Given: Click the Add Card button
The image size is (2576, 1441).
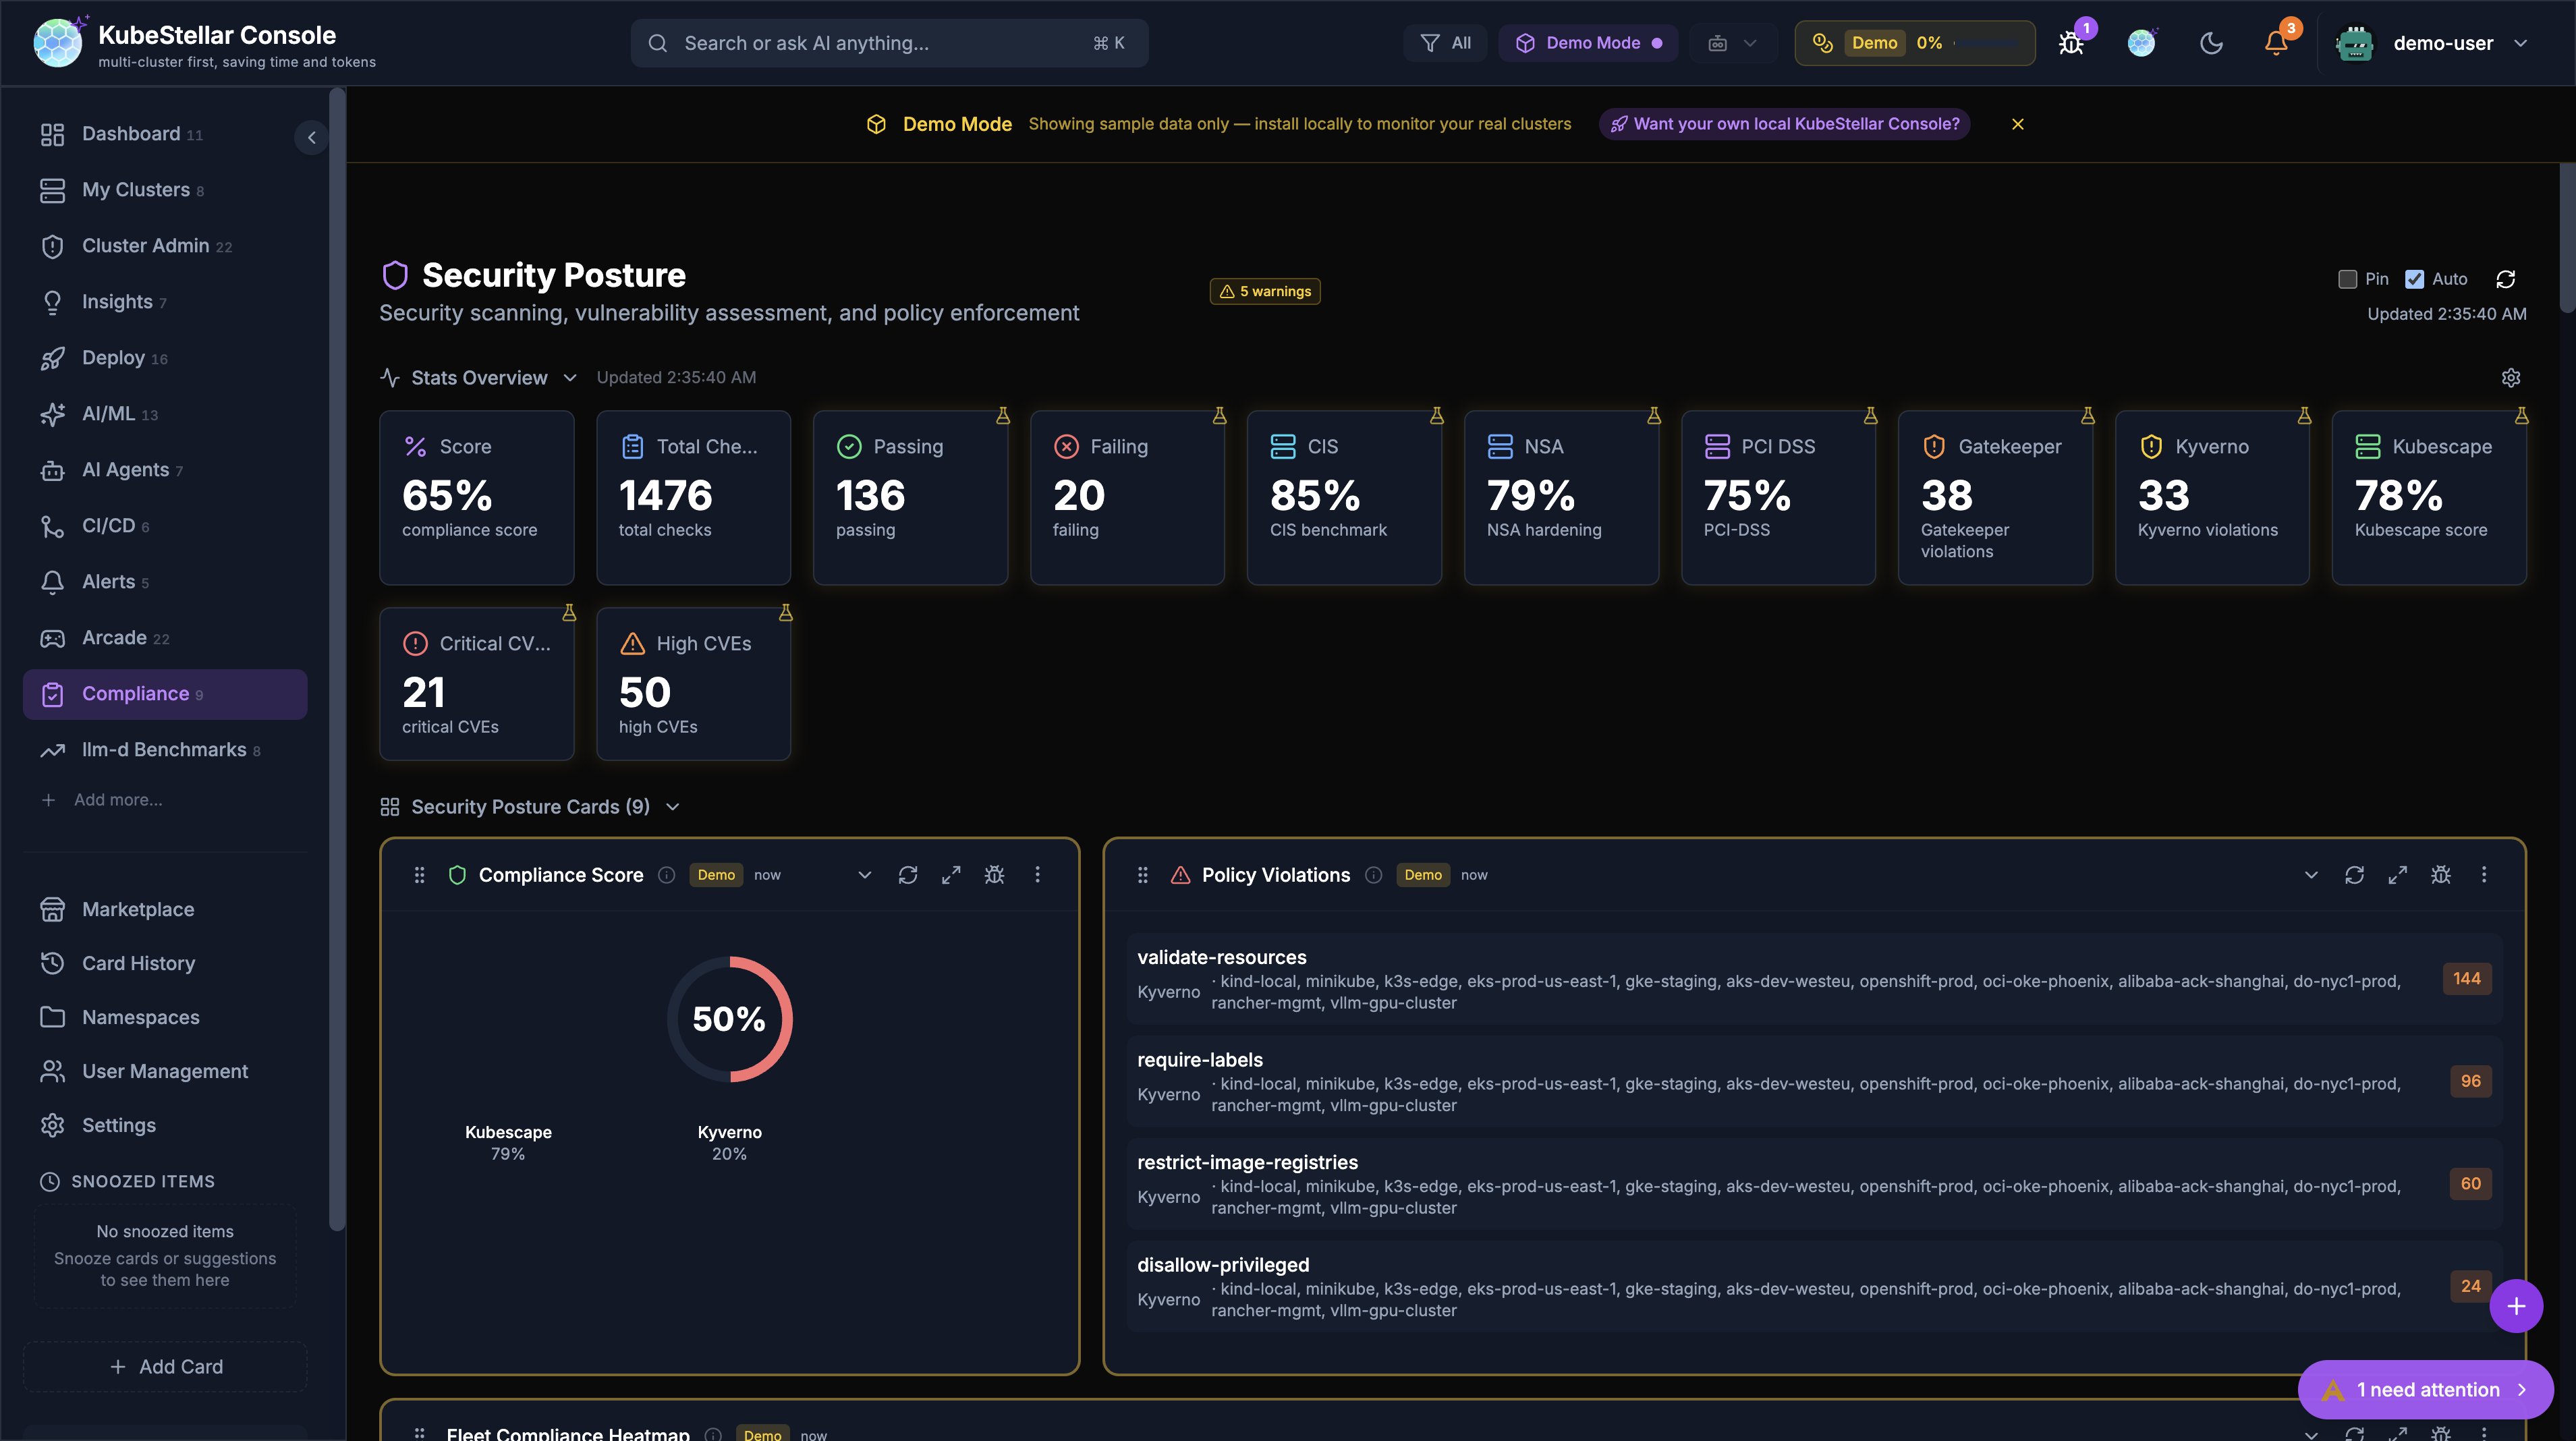Looking at the screenshot, I should point(165,1366).
